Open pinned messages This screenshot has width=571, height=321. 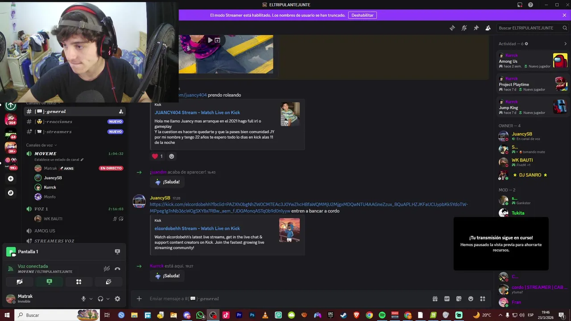(476, 28)
